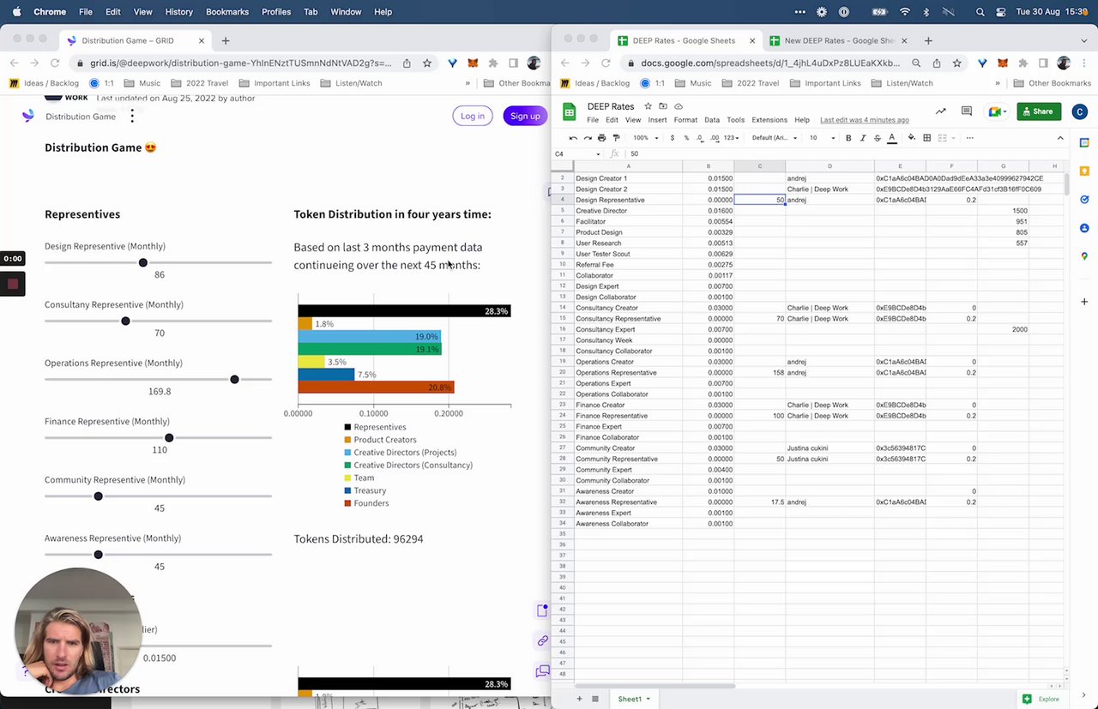Click the undo arrow in Sheets
Screen dimensions: 1098x709
tap(573, 138)
